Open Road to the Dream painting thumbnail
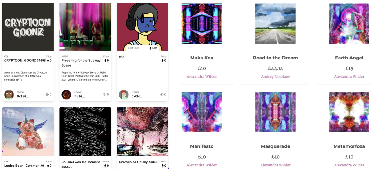Screen dimensions: 374x174 point(275,24)
